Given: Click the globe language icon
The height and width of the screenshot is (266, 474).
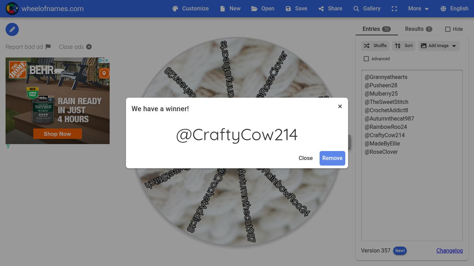Looking at the screenshot, I should (x=443, y=9).
